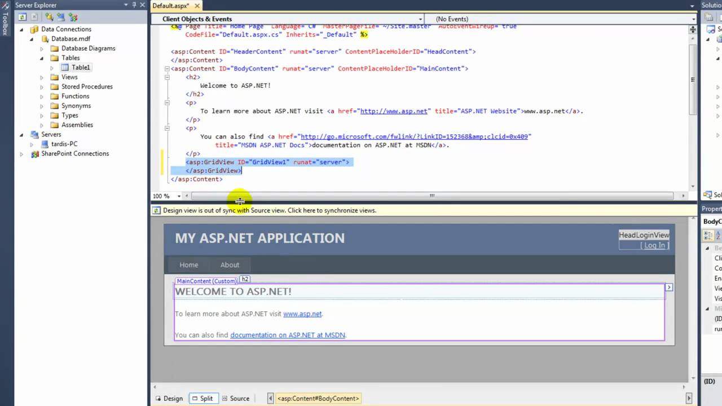Click the Add SharePoint Connection icon
The height and width of the screenshot is (406, 722).
[72, 17]
